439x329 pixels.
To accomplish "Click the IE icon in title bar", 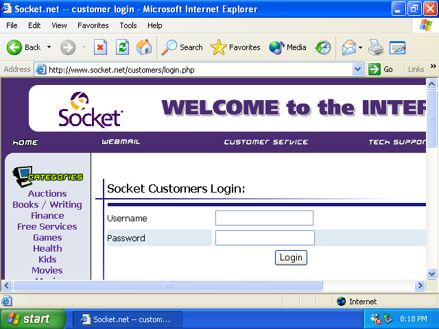I will 7,8.
